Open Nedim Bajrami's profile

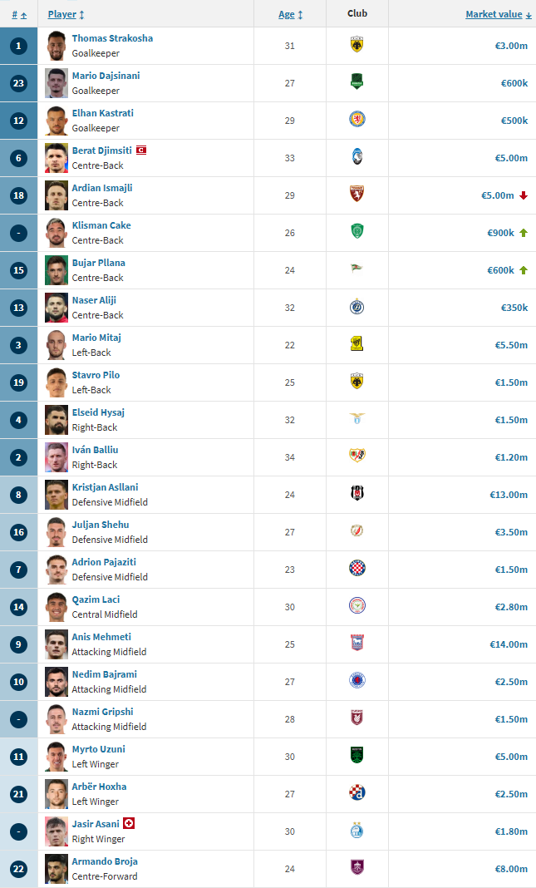[x=104, y=674]
